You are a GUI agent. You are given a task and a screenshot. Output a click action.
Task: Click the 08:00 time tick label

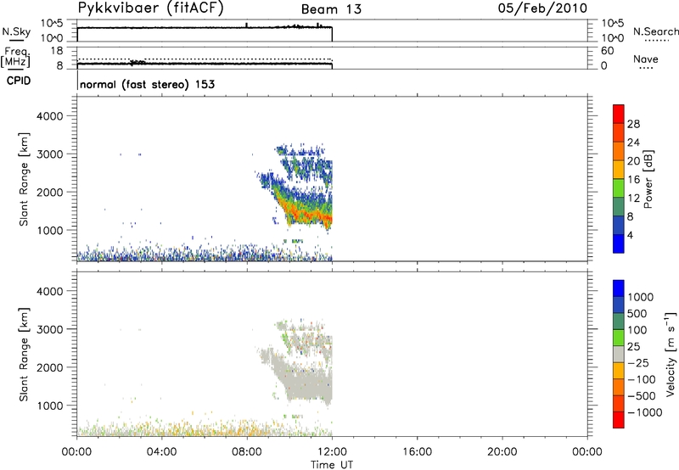[x=247, y=452]
